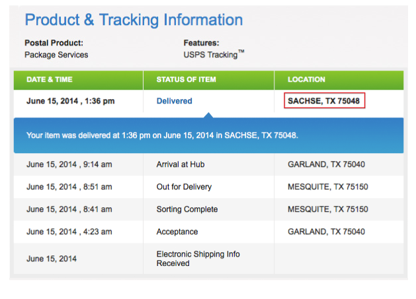Click the USPS Tracking feature text
This screenshot has height=299, width=416.
coord(214,54)
